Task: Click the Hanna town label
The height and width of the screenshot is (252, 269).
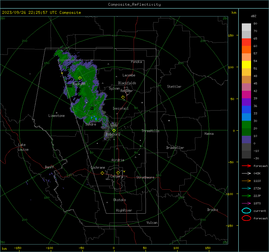Action: [x=209, y=134]
